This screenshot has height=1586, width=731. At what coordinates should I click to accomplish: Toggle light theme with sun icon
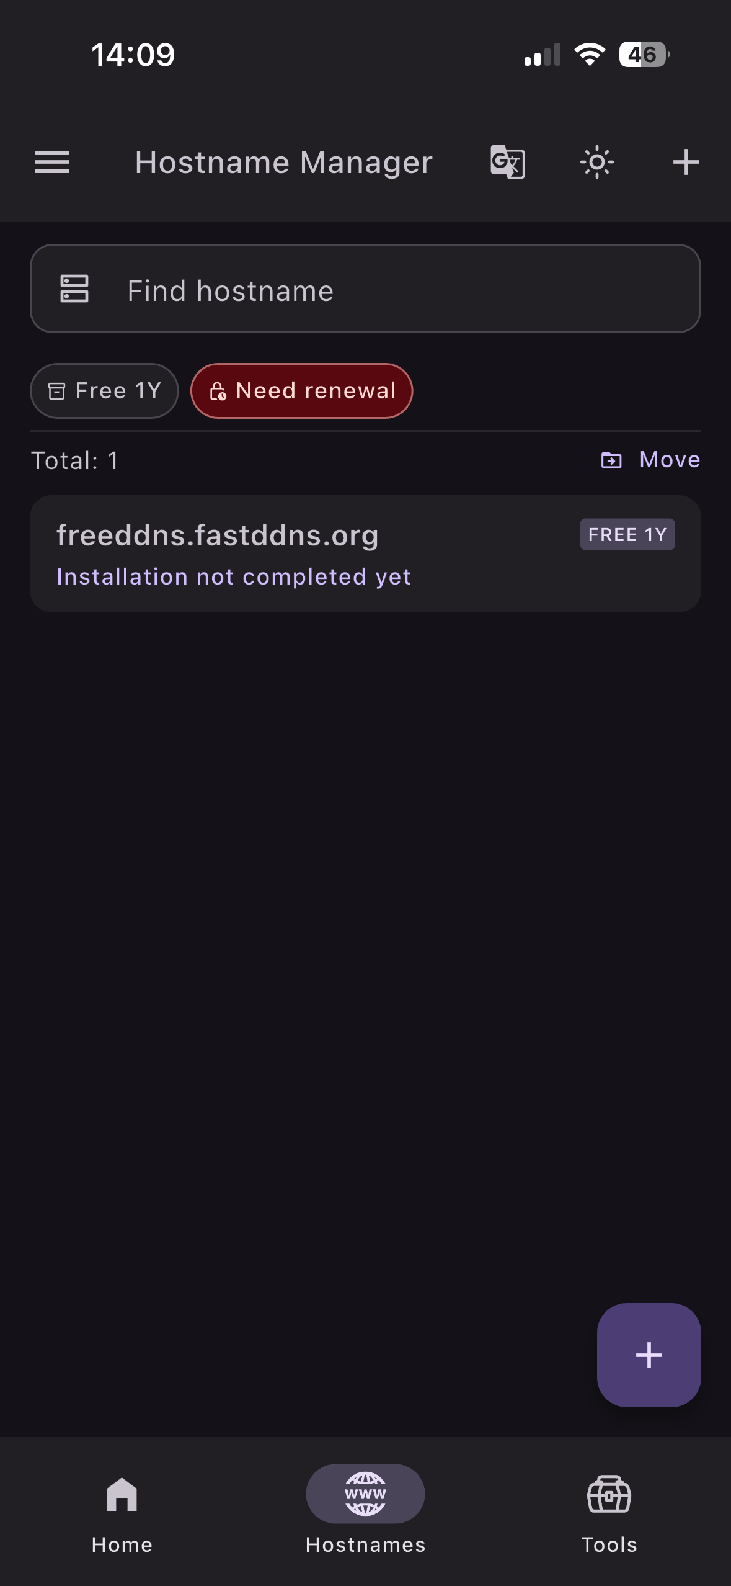596,163
